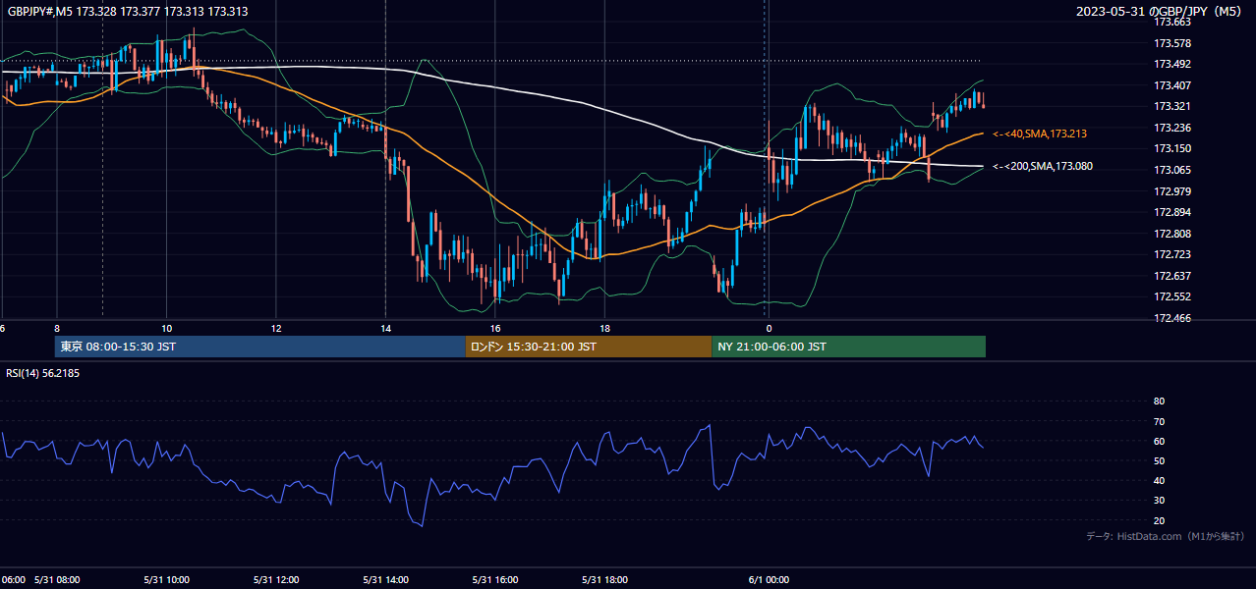Screen dimensions: 1256x589
Task: Click RSI scale value 30
Action: coord(1159,501)
